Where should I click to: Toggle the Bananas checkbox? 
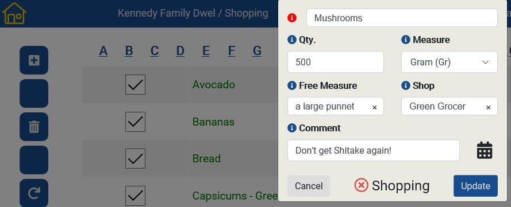[135, 122]
